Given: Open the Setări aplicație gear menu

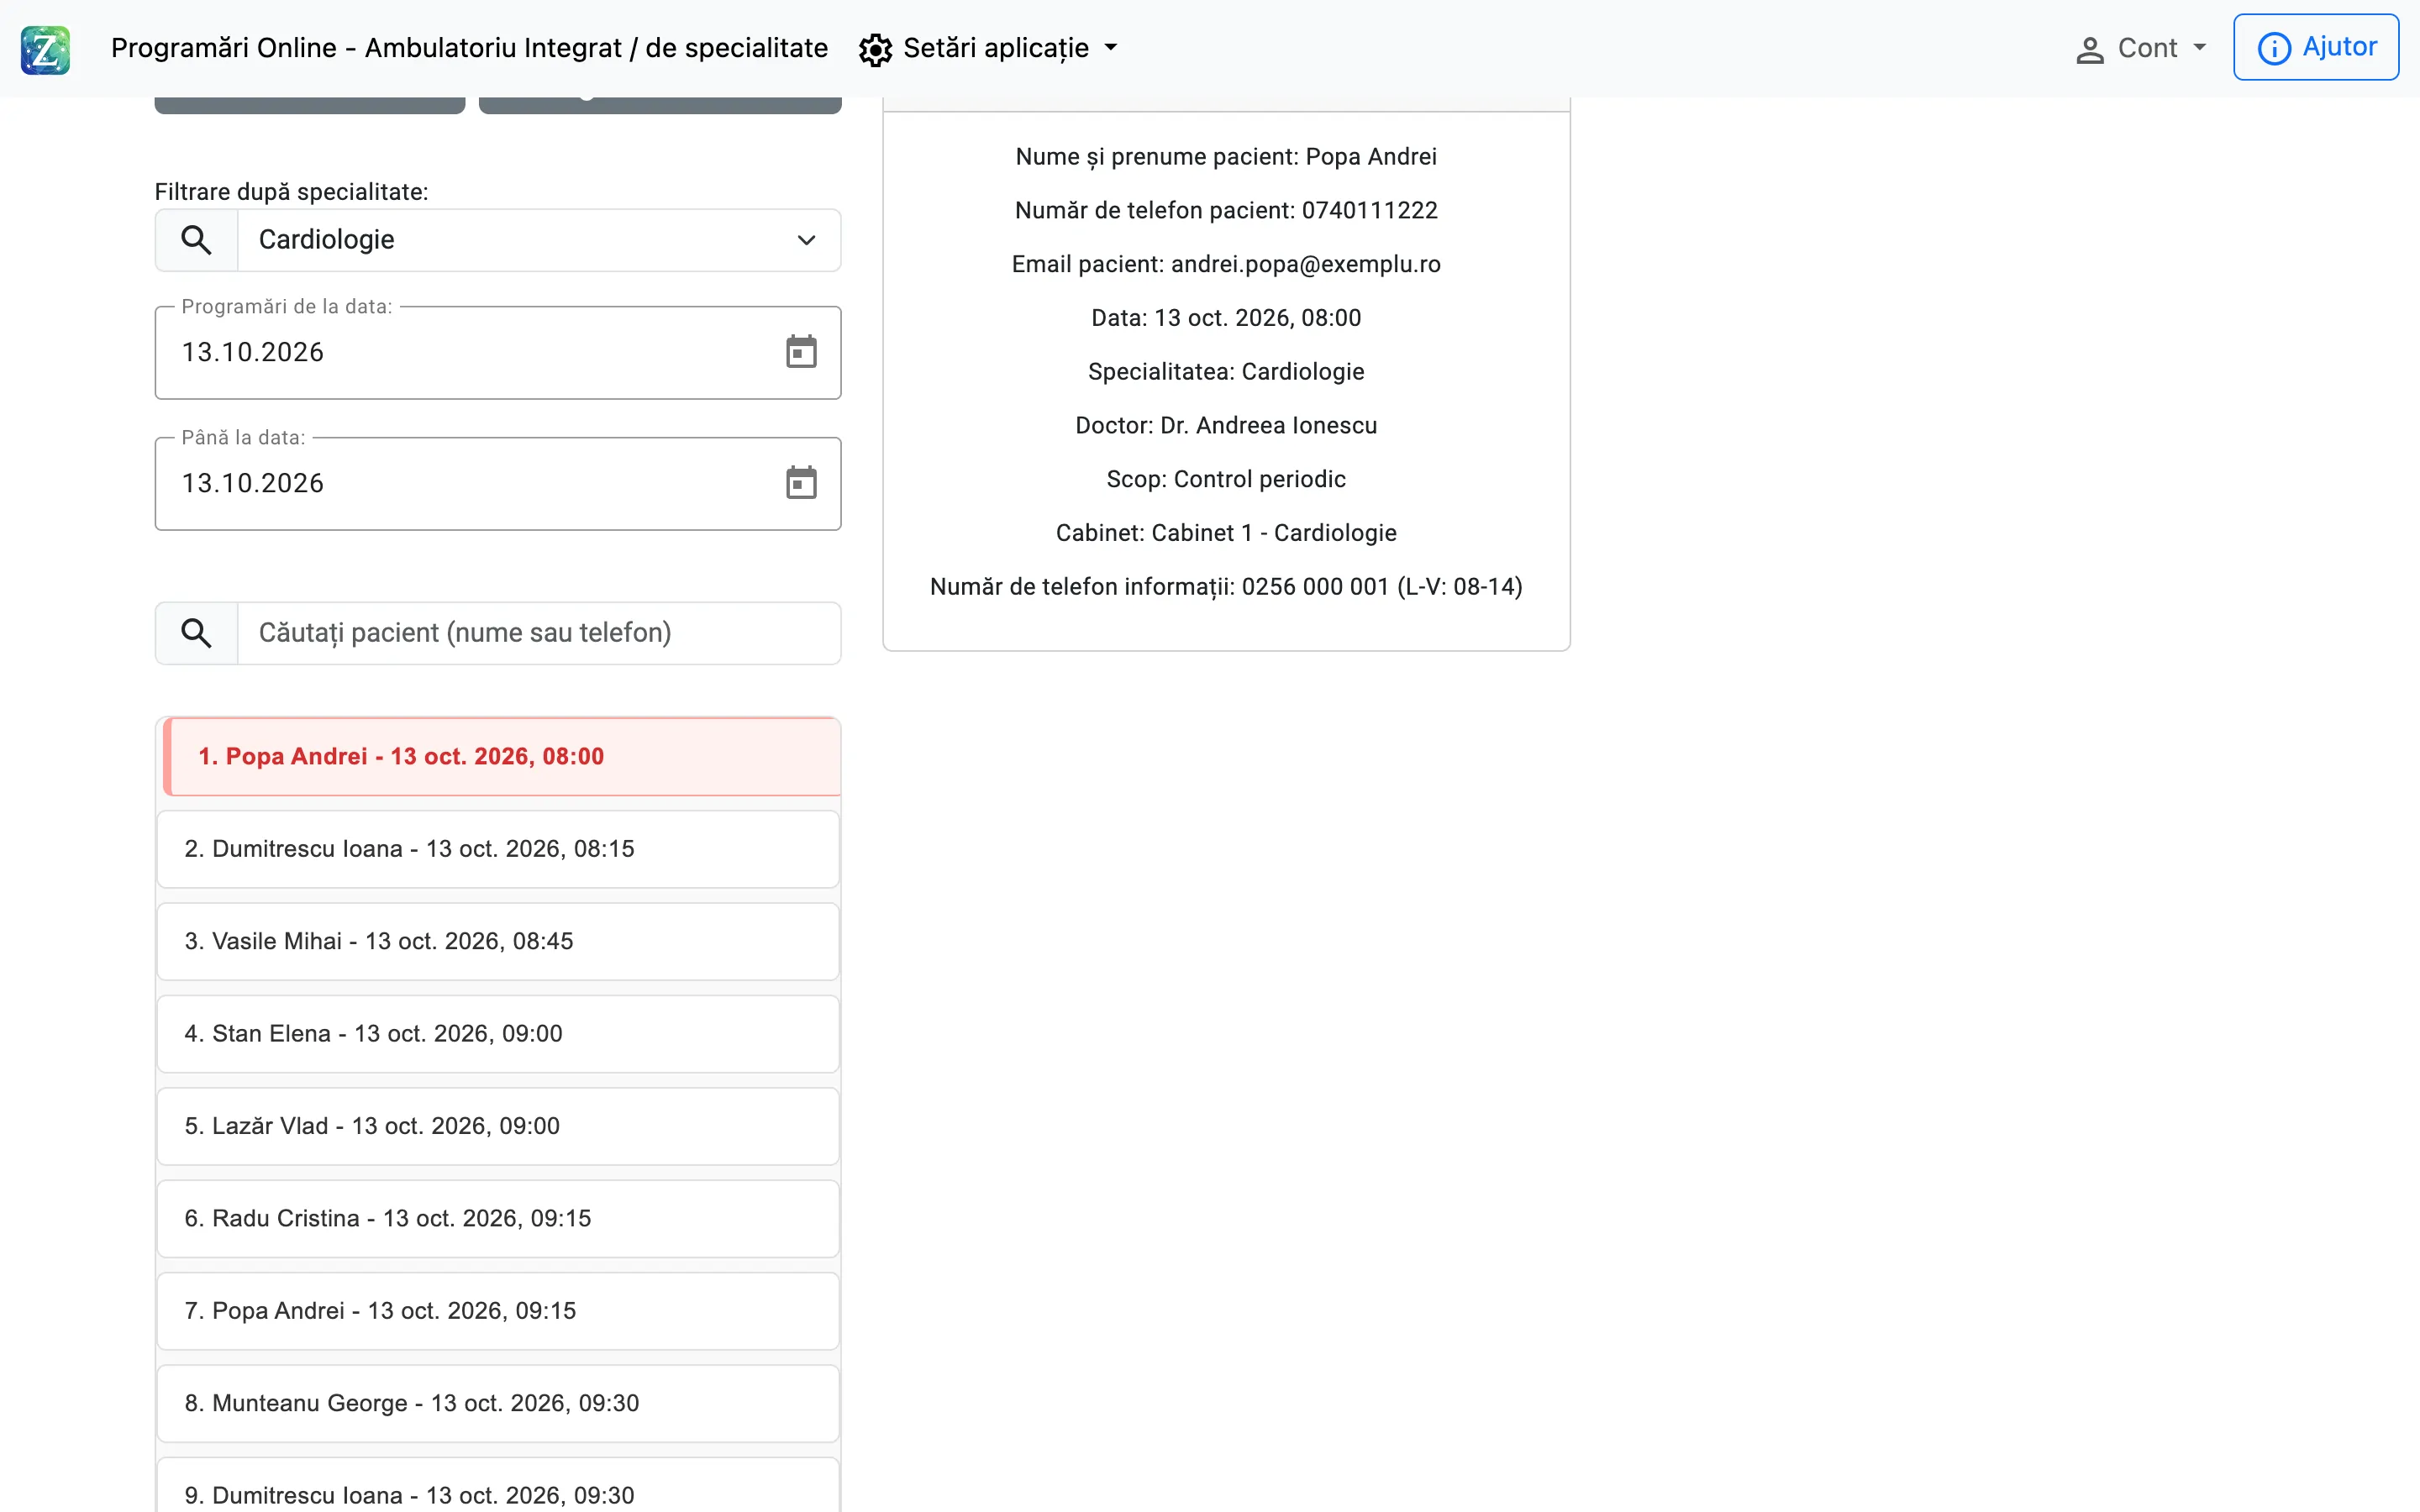Looking at the screenshot, I should [x=988, y=49].
